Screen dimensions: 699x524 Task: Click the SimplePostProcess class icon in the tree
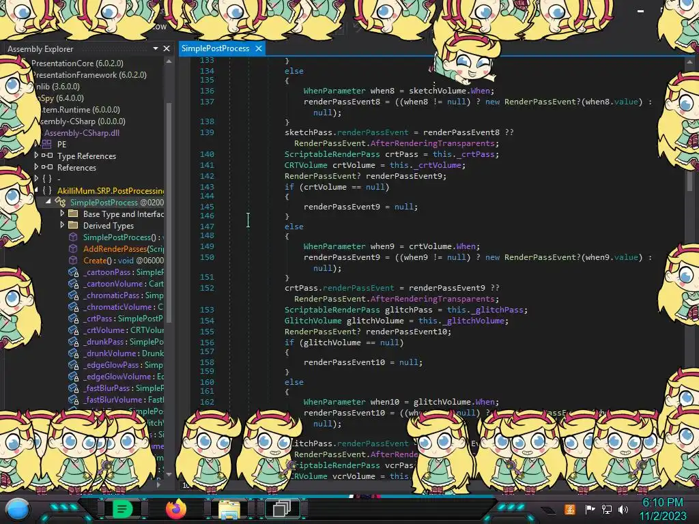coord(60,202)
